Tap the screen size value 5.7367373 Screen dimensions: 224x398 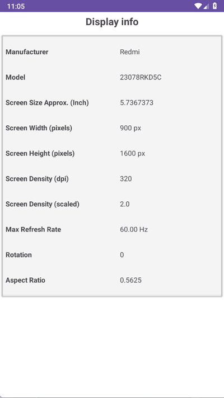tap(137, 103)
